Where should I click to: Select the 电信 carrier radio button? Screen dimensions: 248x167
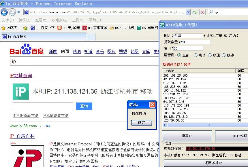(196, 55)
